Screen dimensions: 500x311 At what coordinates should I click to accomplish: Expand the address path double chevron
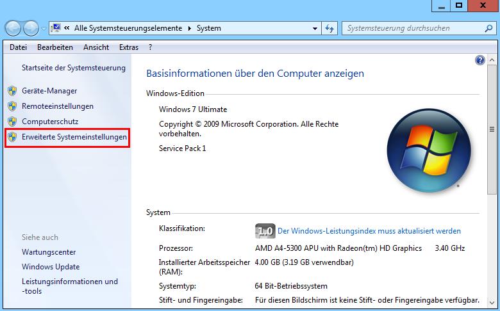[67, 28]
